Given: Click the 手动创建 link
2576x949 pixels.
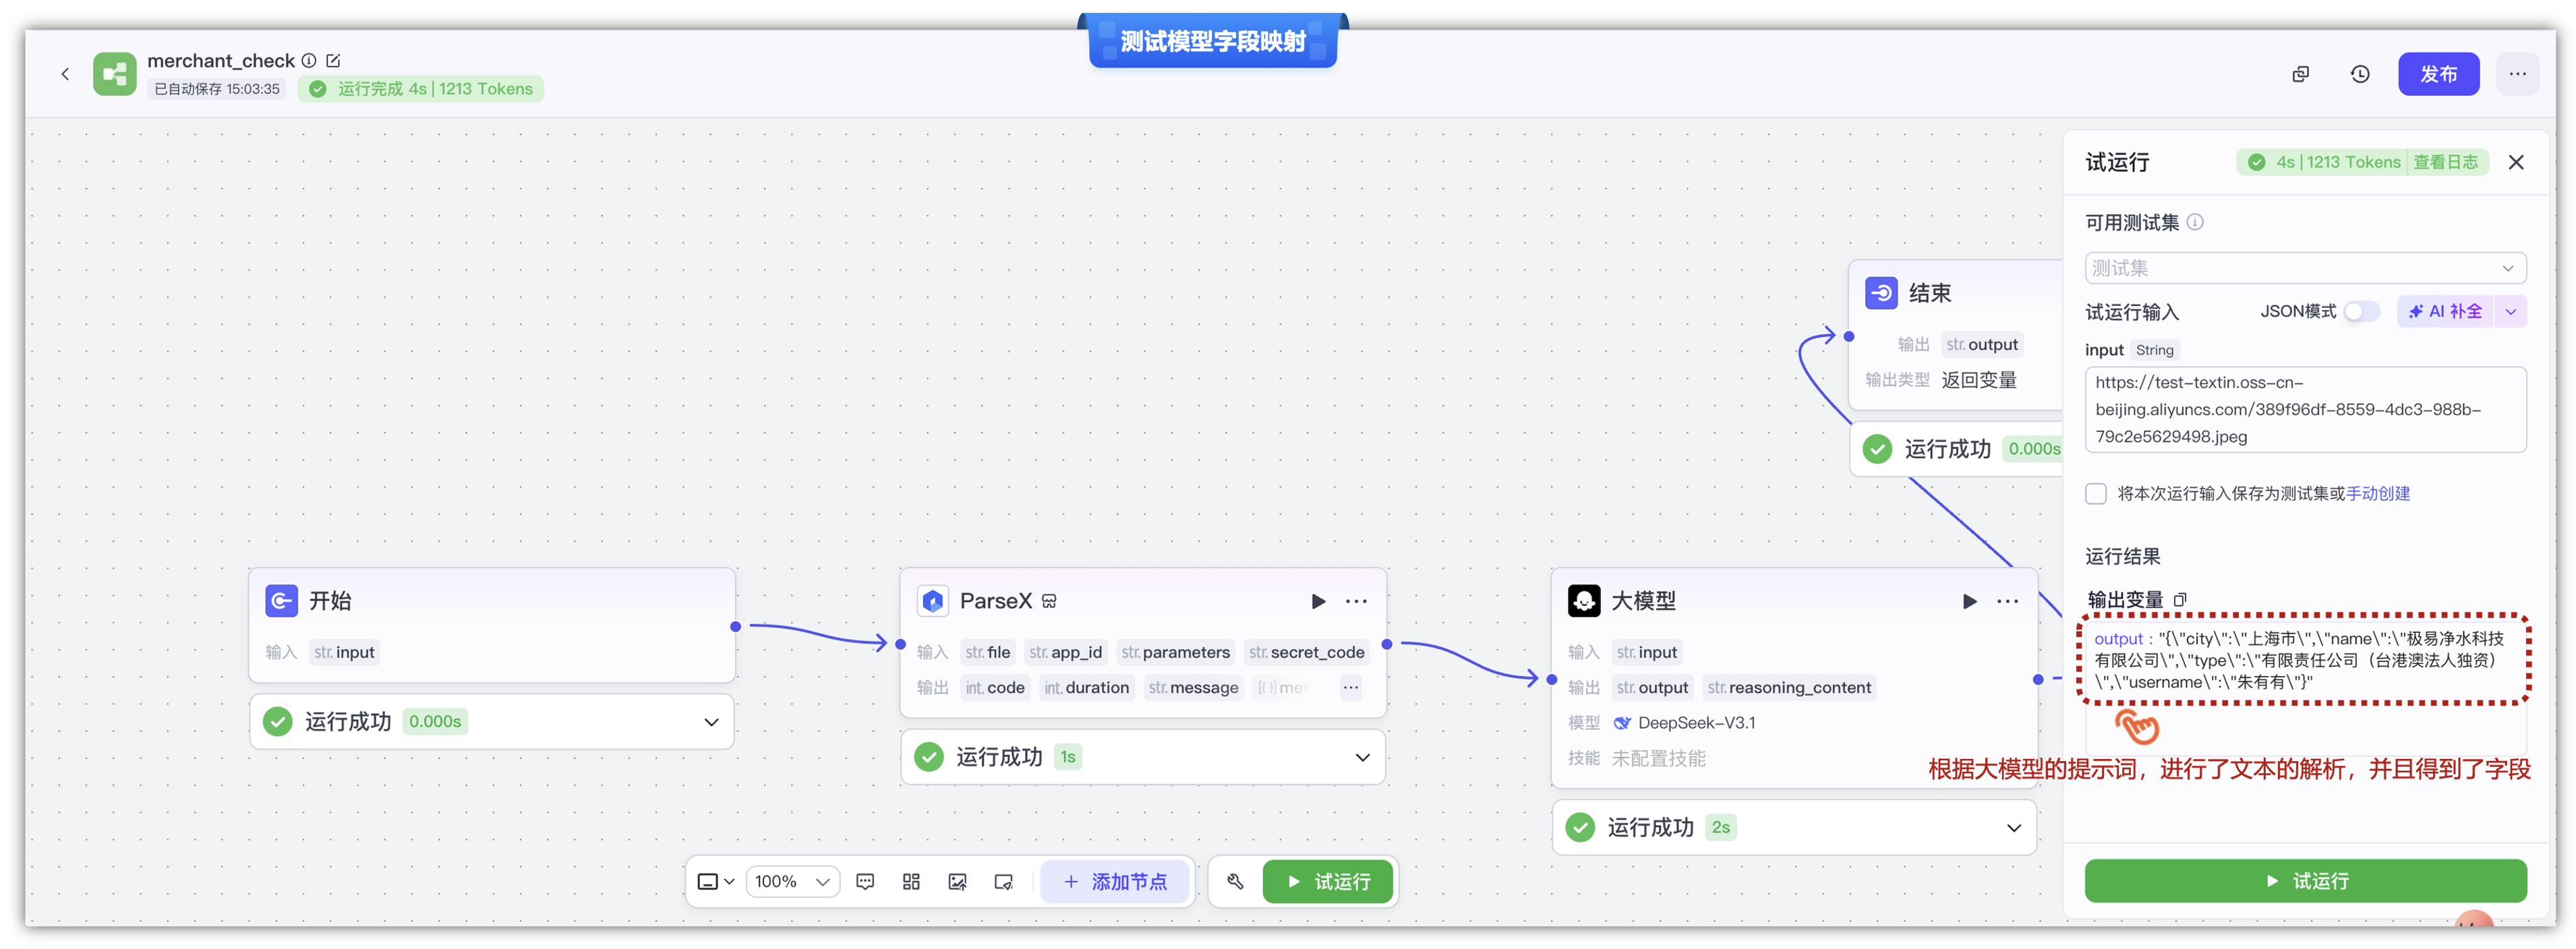Looking at the screenshot, I should click(2378, 494).
